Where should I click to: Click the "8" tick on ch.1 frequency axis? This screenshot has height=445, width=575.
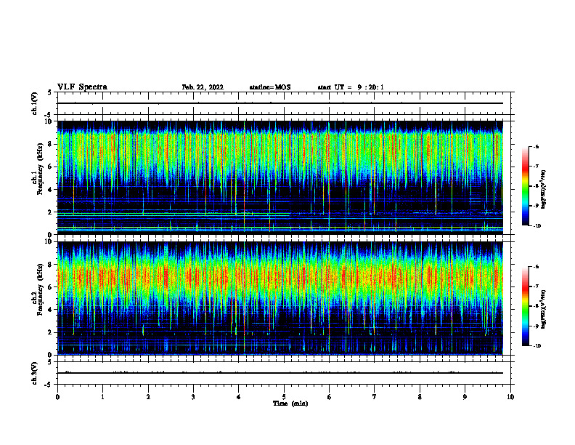pos(51,144)
